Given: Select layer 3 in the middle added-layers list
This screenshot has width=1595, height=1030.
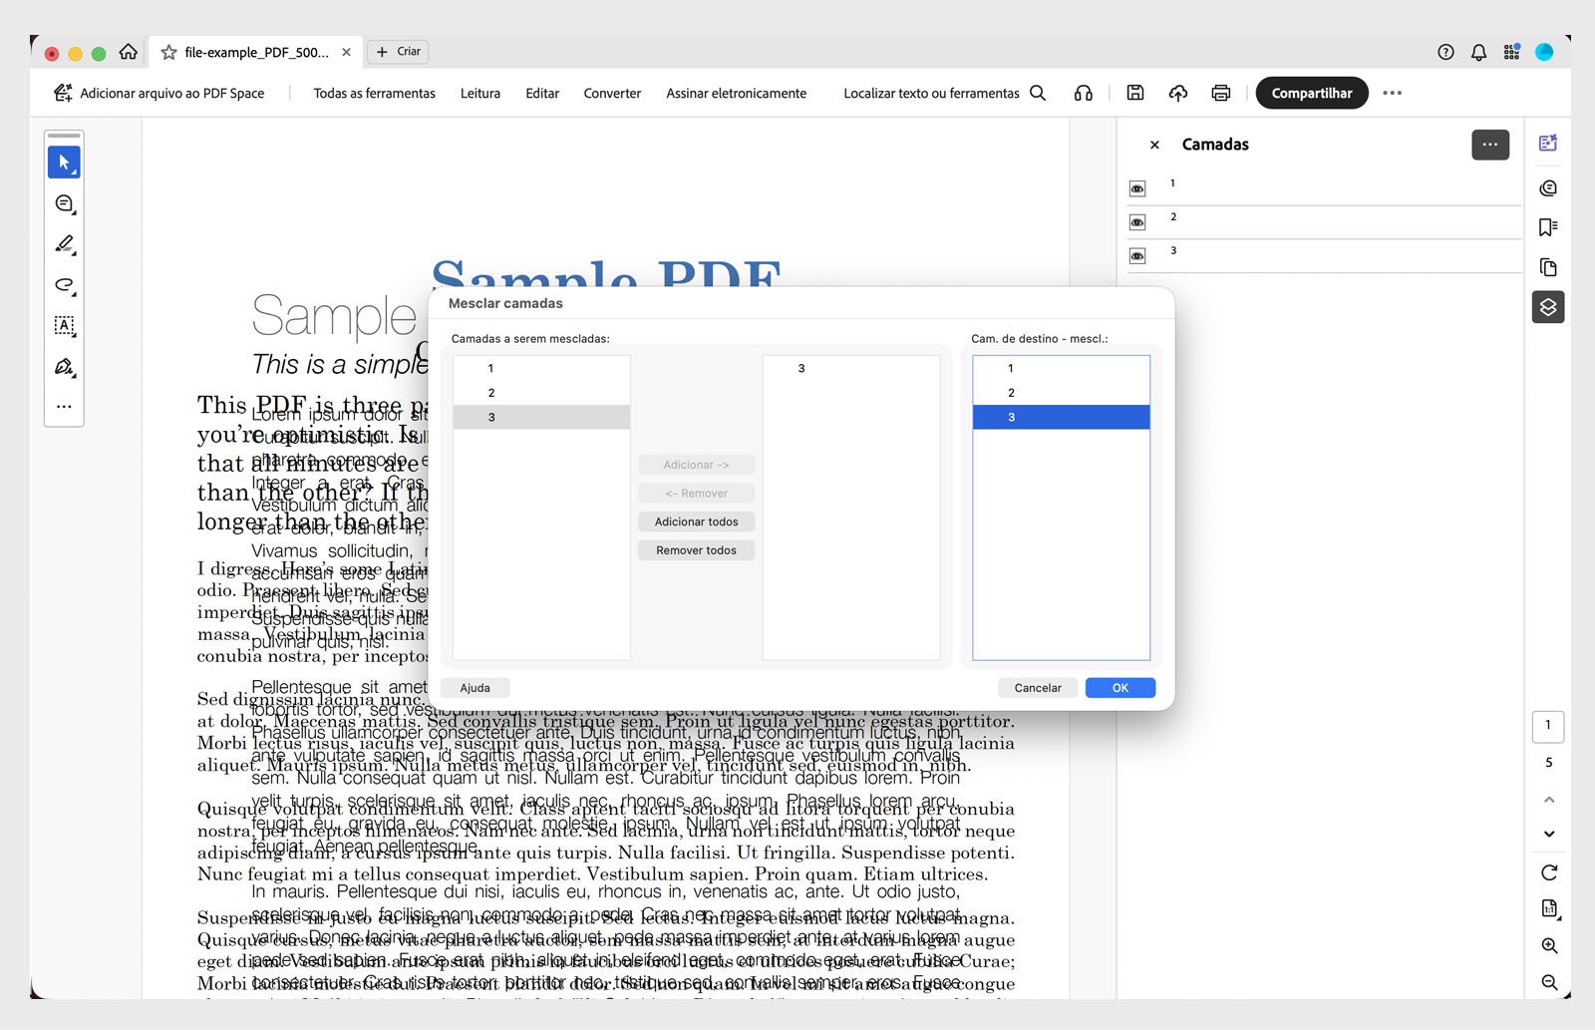Looking at the screenshot, I should coord(851,368).
